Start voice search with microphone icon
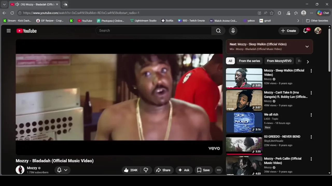The image size is (332, 186). [x=233, y=31]
